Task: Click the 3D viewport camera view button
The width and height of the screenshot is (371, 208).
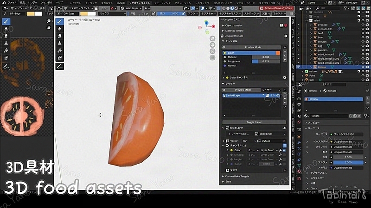Action: coord(212,51)
